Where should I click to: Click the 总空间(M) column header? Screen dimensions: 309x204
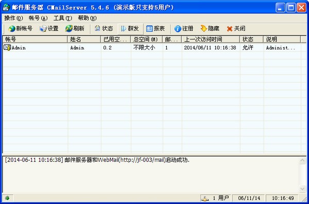(146, 40)
